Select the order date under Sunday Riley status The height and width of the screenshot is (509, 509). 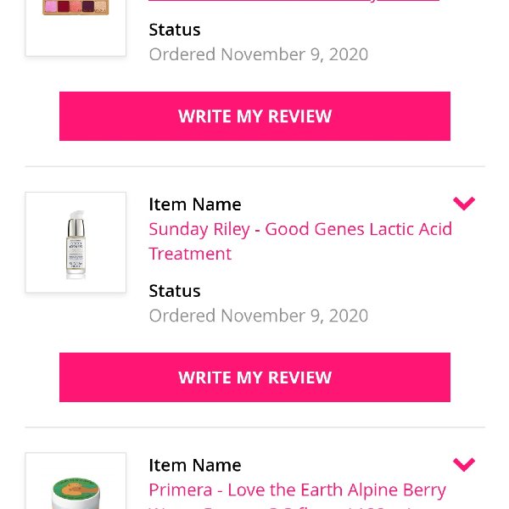coord(259,316)
